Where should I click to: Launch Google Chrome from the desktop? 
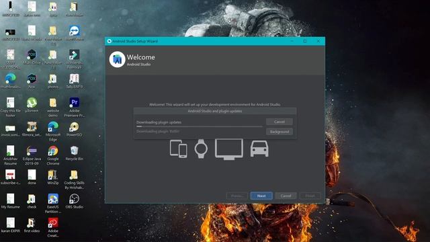[x=53, y=155]
